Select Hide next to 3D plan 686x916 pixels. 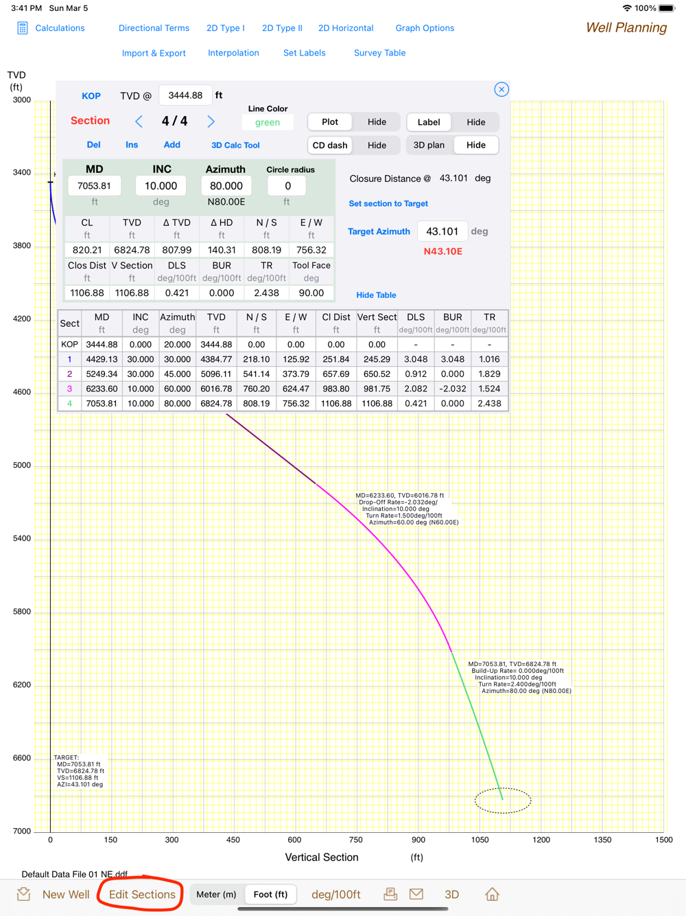click(476, 146)
